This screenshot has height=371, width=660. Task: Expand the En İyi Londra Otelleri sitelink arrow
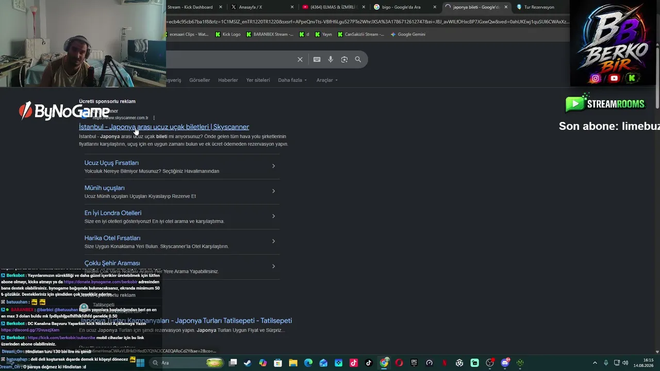(273, 216)
